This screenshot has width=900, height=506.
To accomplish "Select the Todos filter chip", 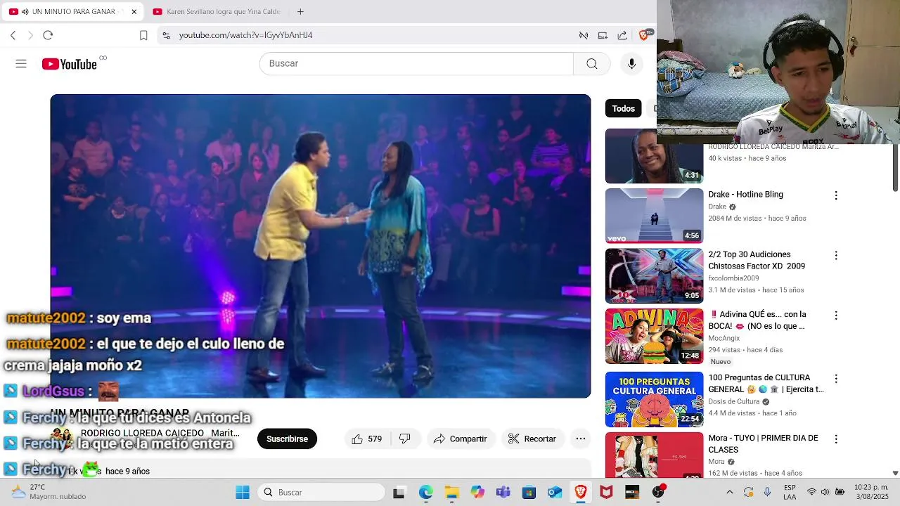I will 623,108.
